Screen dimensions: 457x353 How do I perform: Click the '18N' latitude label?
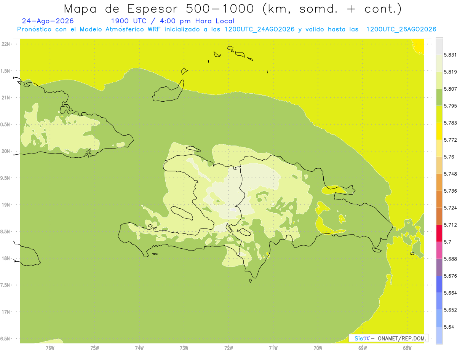click(x=6, y=259)
